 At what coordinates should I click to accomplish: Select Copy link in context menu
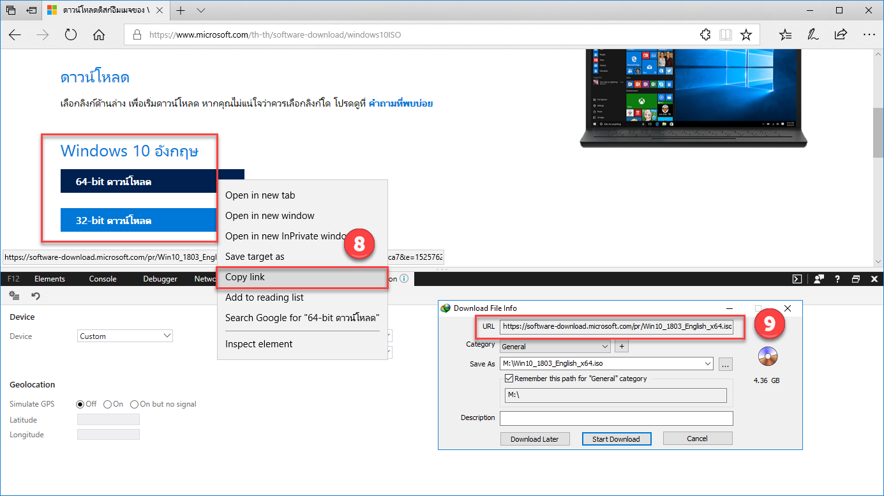[303, 277]
